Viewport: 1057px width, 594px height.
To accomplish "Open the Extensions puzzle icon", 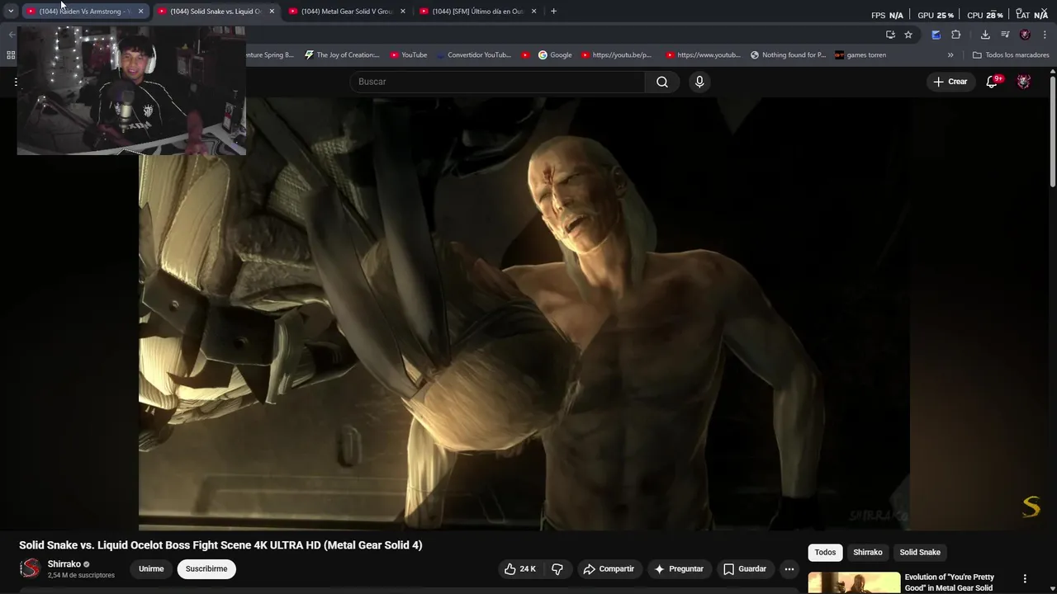I will (x=955, y=35).
